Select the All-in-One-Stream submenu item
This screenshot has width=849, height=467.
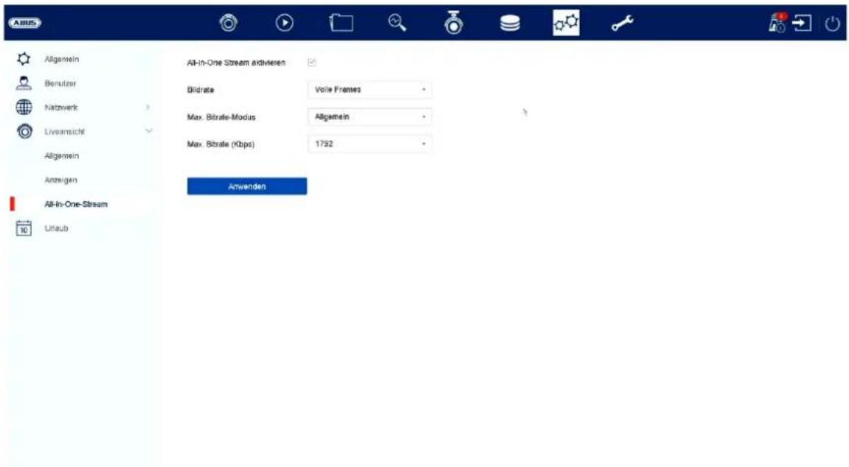click(x=76, y=204)
